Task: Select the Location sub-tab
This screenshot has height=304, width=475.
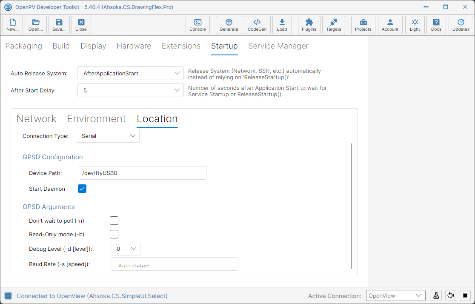Action: 157,119
